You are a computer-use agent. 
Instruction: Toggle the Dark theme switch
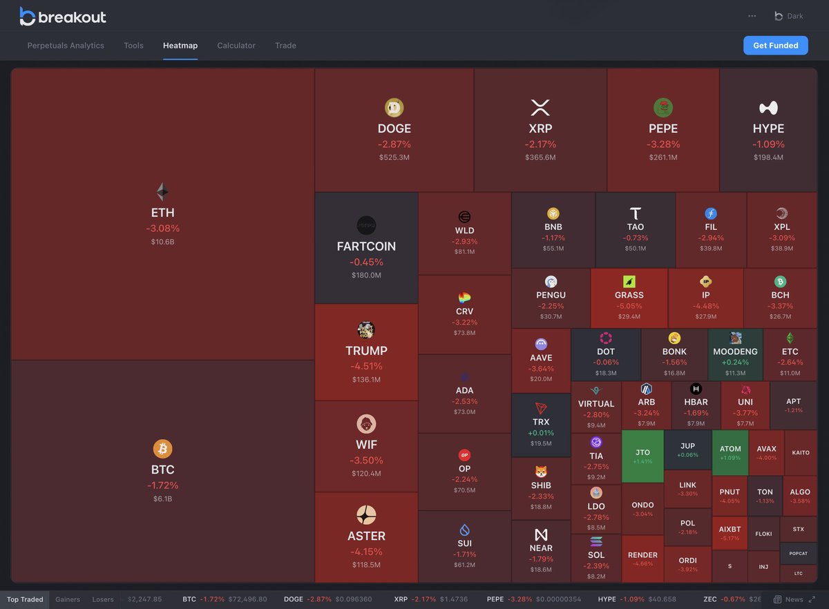(788, 16)
